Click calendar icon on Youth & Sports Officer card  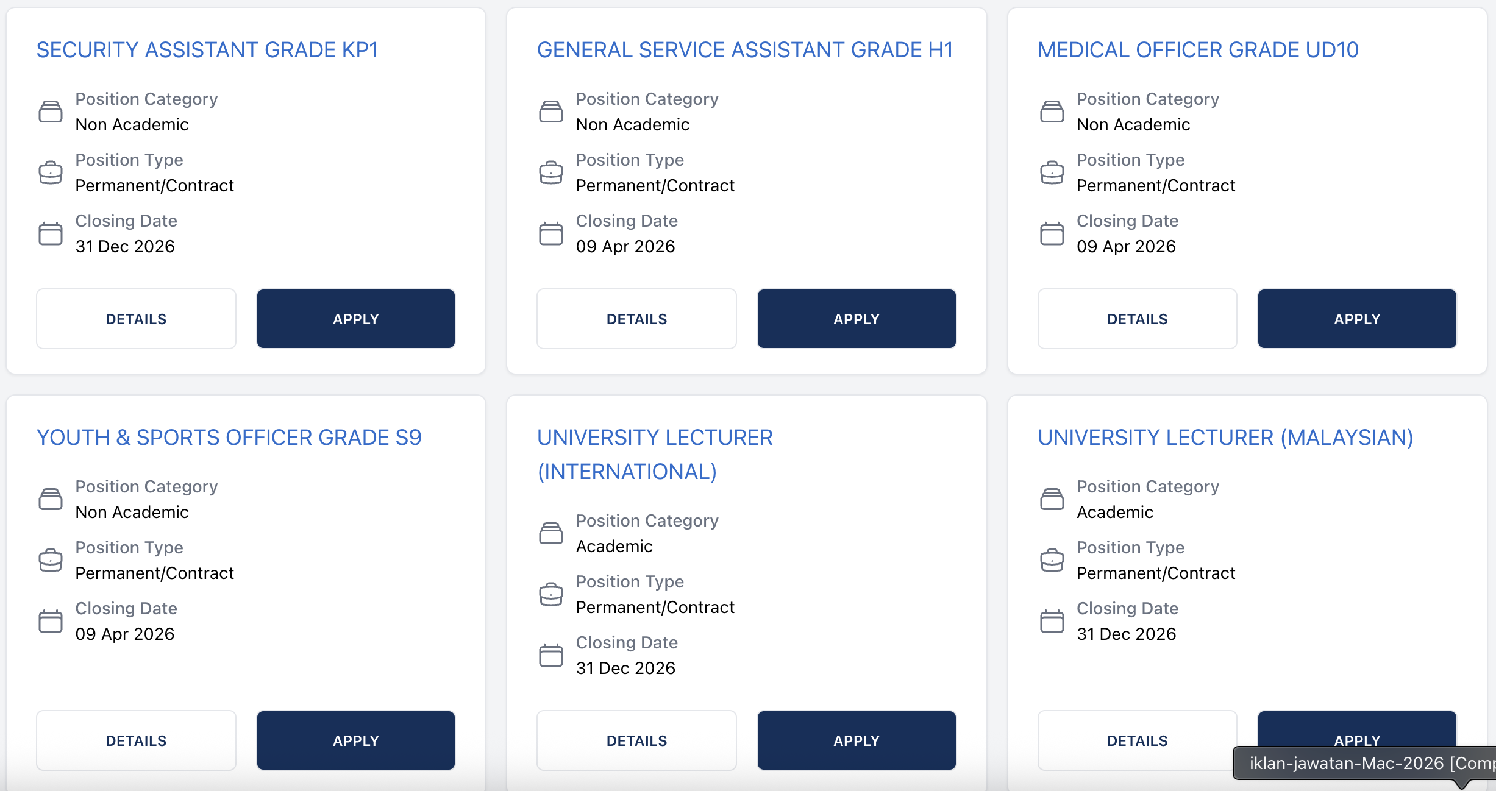tap(51, 621)
